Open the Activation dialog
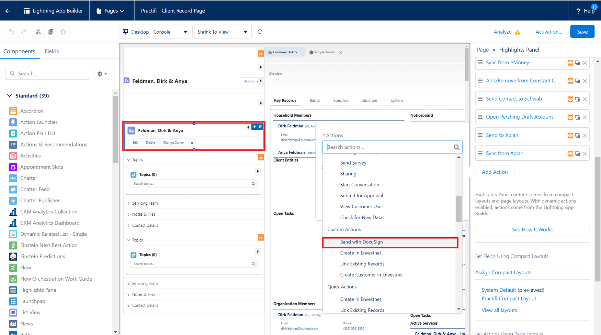The height and width of the screenshot is (335, 601). 549,32
